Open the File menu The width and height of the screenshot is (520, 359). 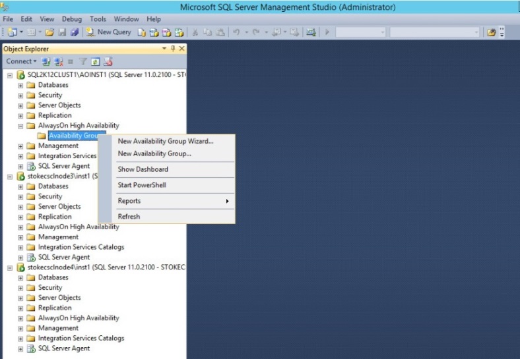tap(8, 19)
